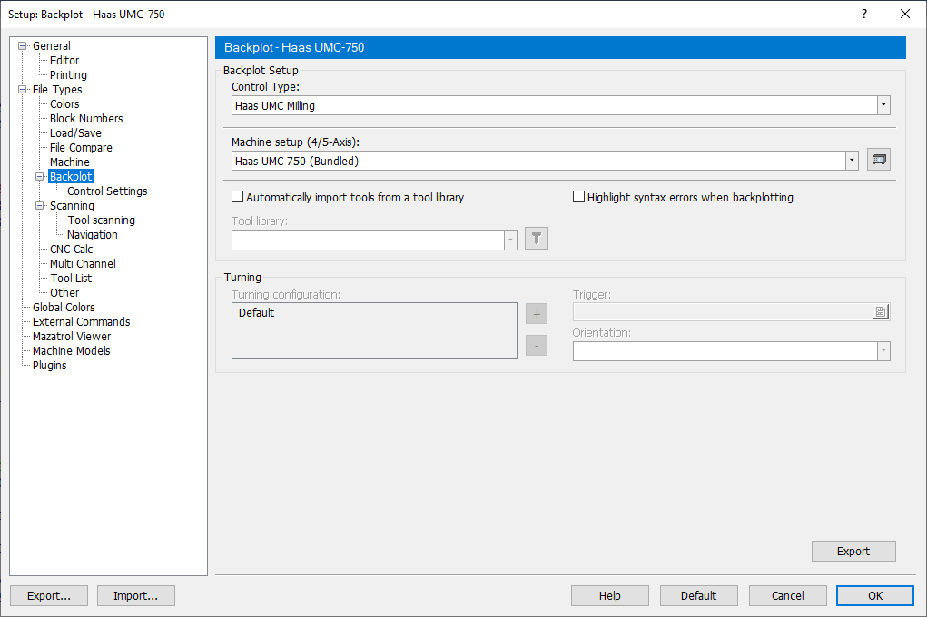Enable automatically import tools from a tool library
The width and height of the screenshot is (927, 617).
[x=238, y=197]
